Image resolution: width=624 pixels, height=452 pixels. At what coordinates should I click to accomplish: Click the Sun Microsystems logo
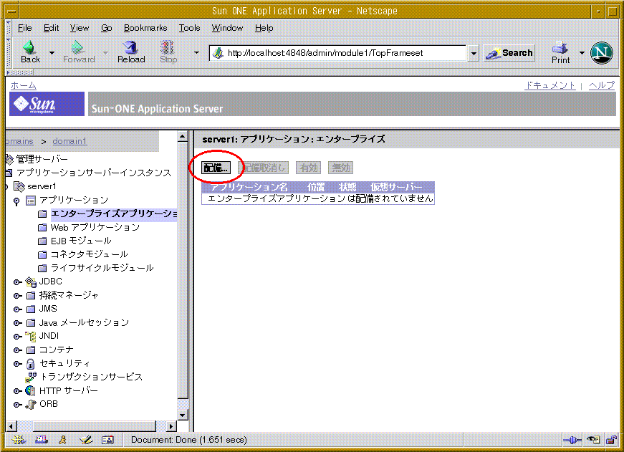click(x=47, y=104)
